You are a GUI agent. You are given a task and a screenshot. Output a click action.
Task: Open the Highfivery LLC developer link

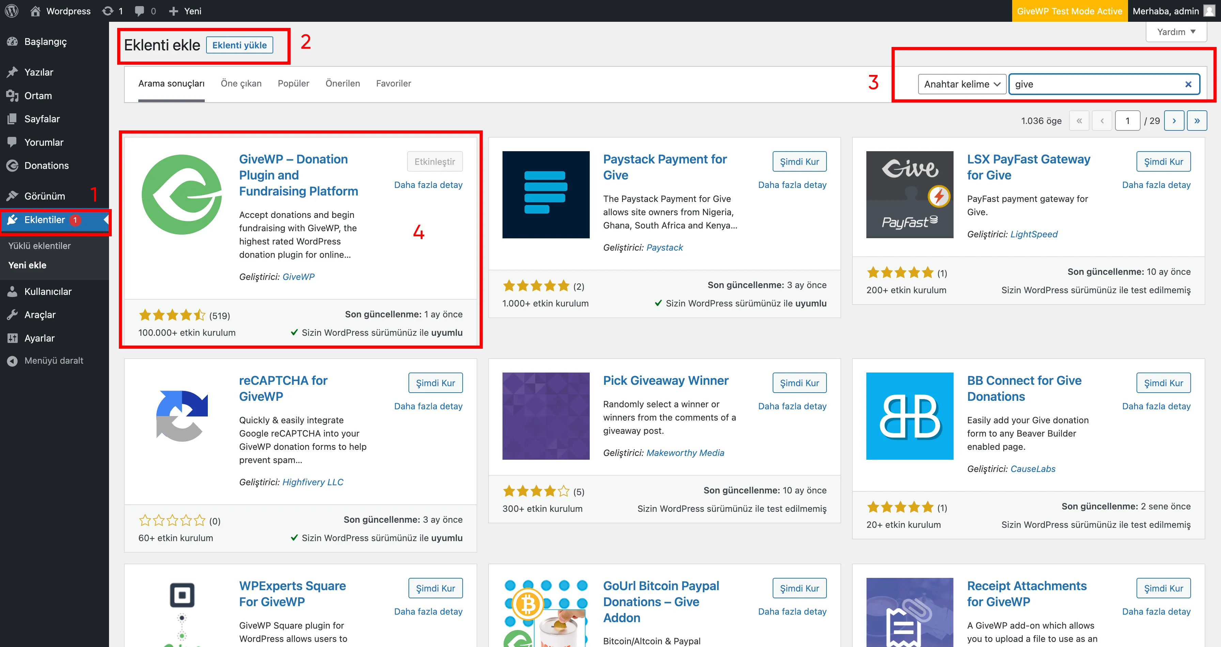click(312, 482)
